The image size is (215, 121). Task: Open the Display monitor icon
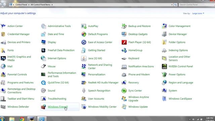click(x=43, y=42)
